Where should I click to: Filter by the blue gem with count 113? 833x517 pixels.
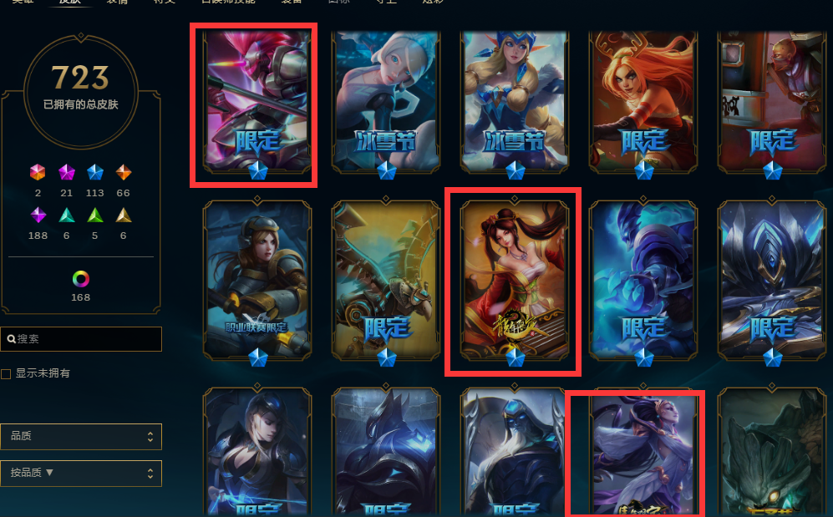coord(95,172)
